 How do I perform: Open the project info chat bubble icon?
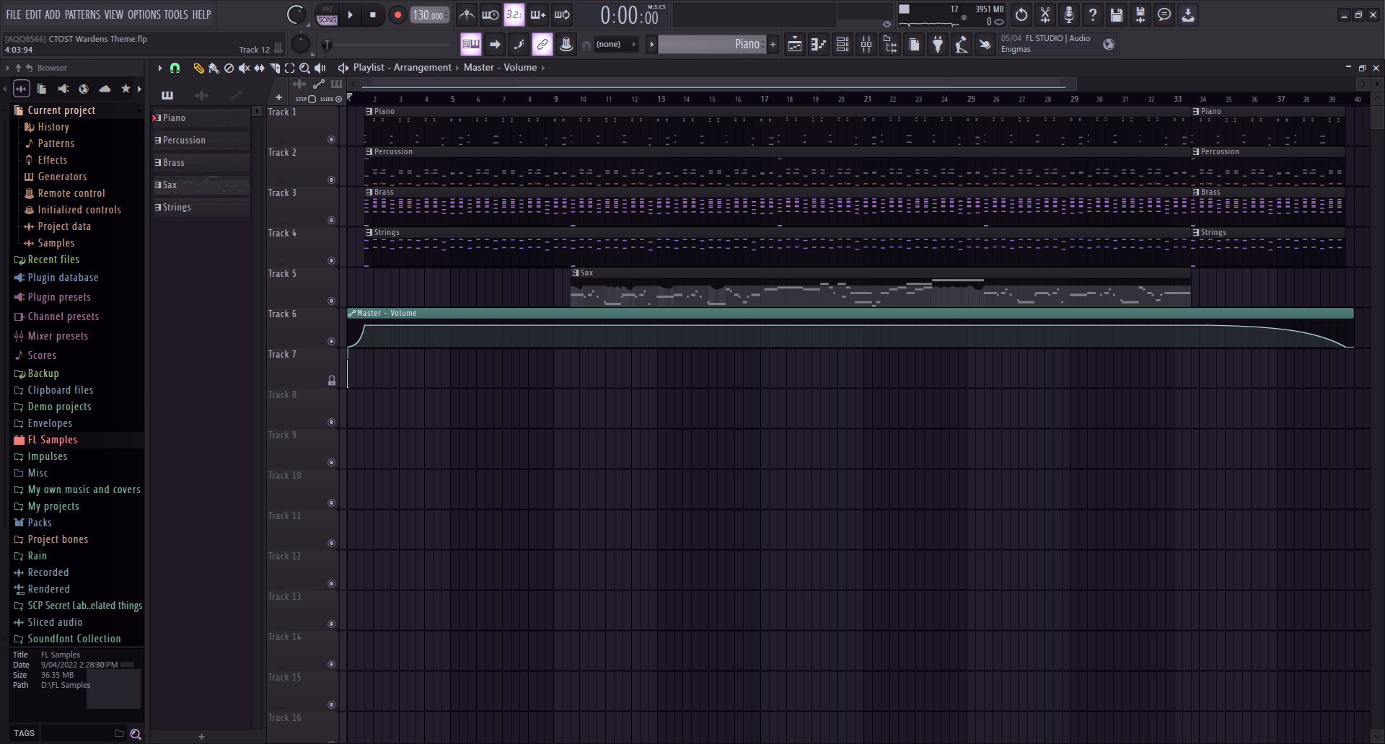[x=1164, y=14]
